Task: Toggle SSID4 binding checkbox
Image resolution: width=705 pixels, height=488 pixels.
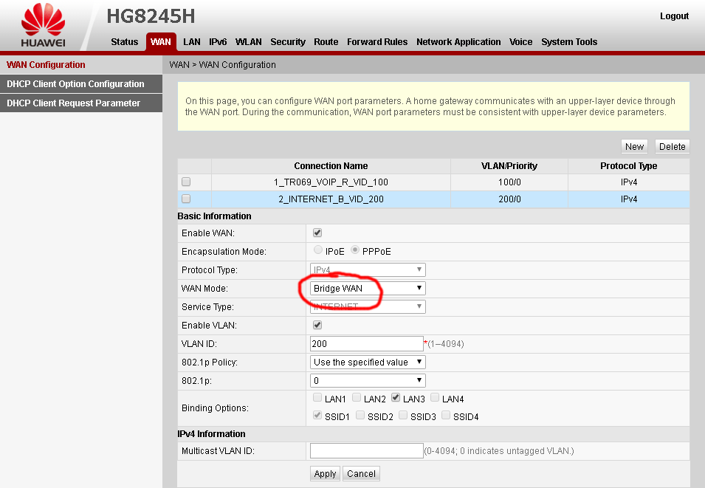Action: click(446, 415)
